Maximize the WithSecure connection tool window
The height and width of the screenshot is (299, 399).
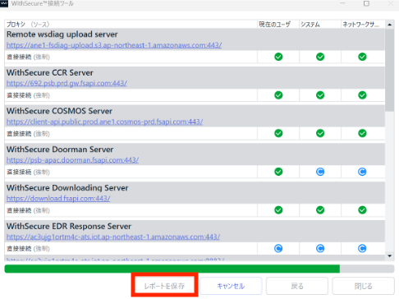[366, 3]
